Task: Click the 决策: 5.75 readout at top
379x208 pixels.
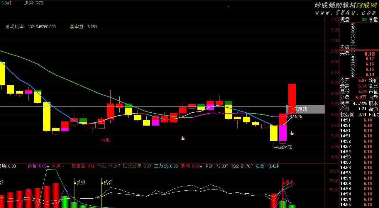Action: coord(33,3)
